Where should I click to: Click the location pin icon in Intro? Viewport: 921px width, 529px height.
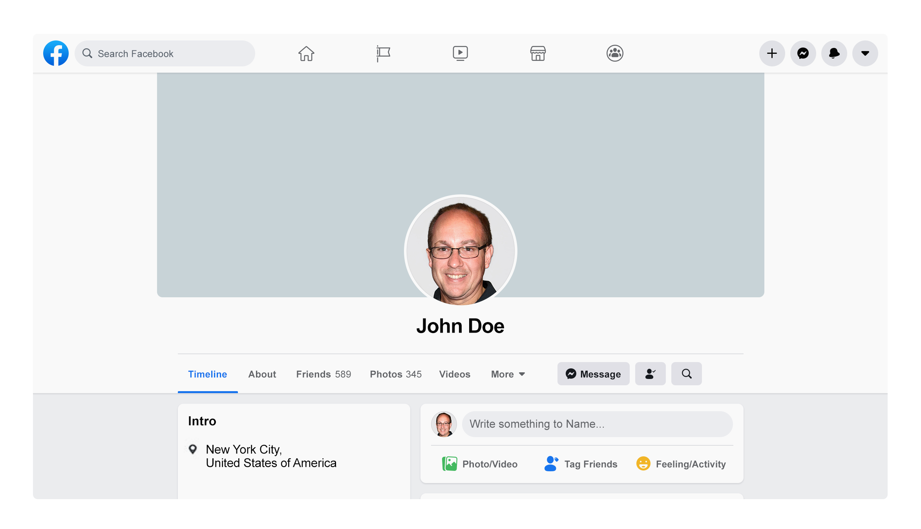[x=192, y=449]
